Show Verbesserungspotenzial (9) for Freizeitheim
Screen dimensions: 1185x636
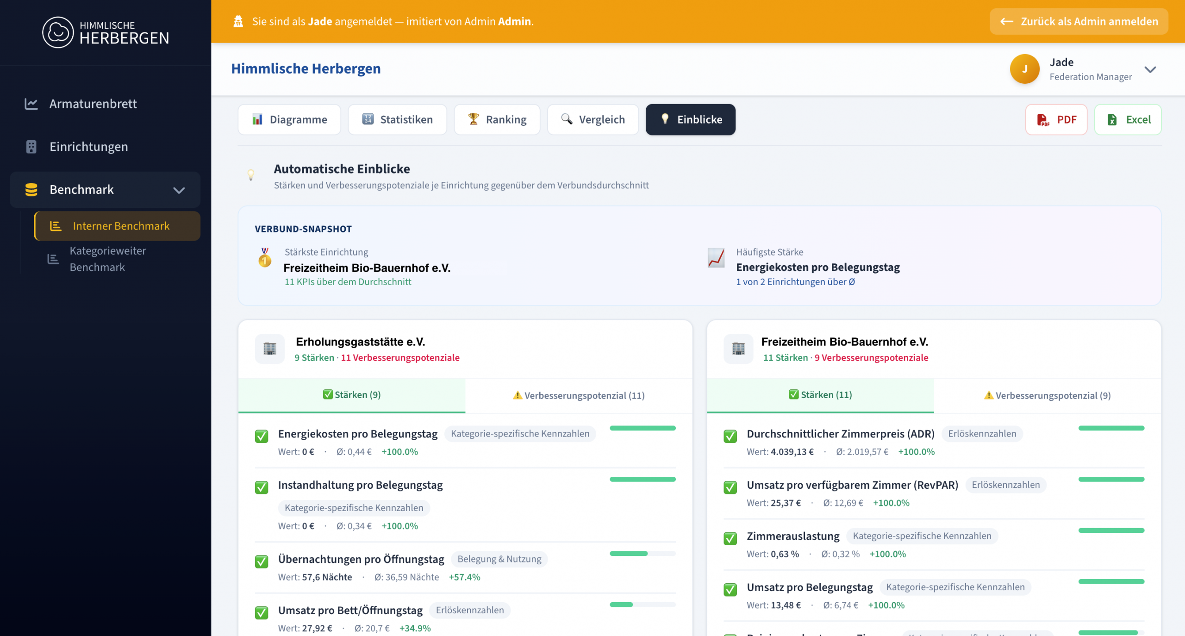1047,395
